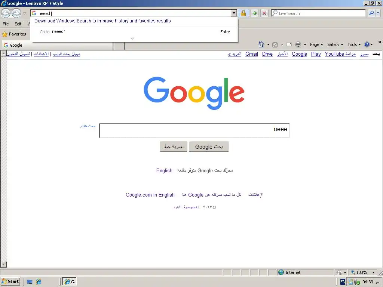This screenshot has height=287, width=383.
Task: Click Download Windows Search suggestion text
Action: 102,21
